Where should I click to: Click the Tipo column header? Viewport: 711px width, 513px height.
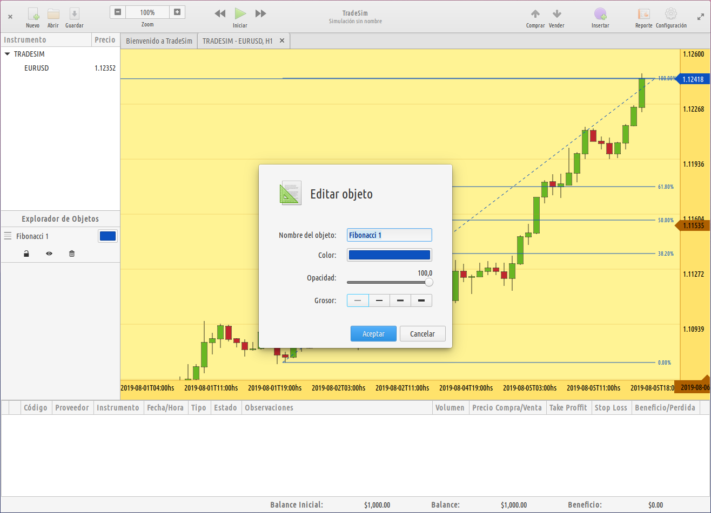[199, 408]
